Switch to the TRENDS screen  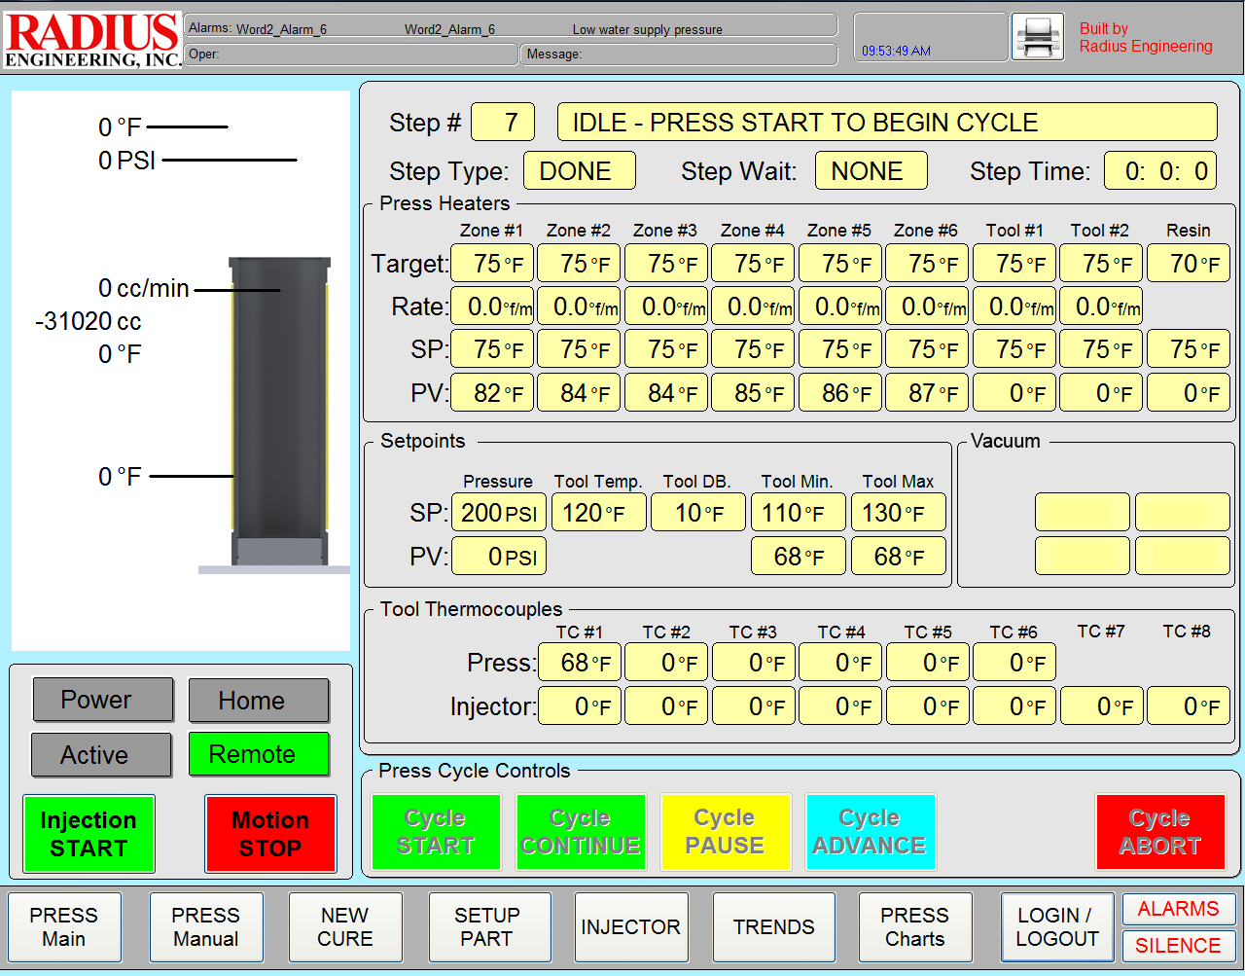point(774,927)
